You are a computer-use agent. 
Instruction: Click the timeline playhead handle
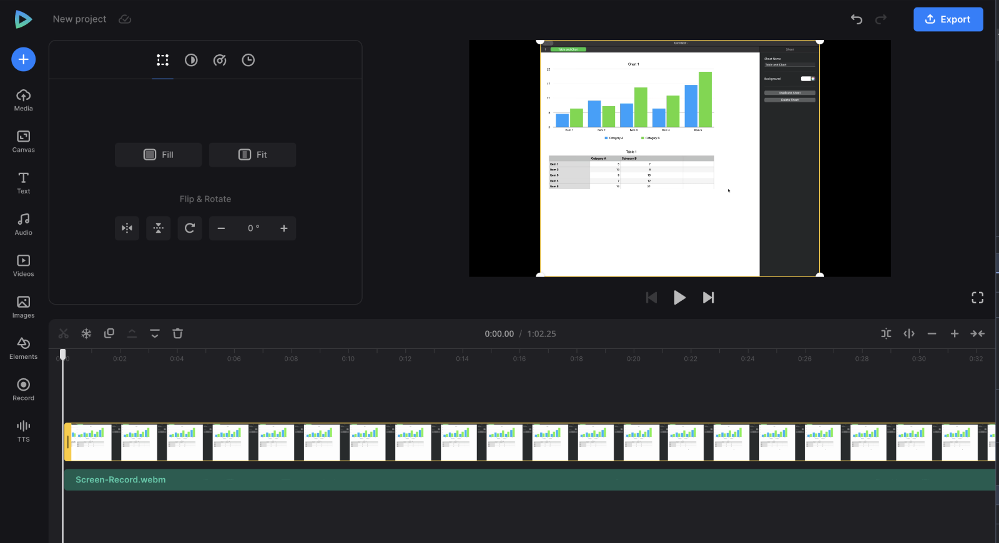tap(62, 354)
